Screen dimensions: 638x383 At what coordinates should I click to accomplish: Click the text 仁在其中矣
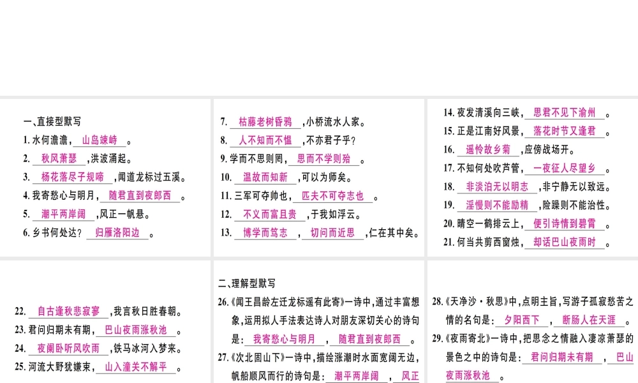point(392,232)
